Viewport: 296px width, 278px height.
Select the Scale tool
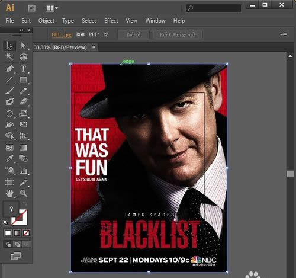pyautogui.click(x=23, y=114)
